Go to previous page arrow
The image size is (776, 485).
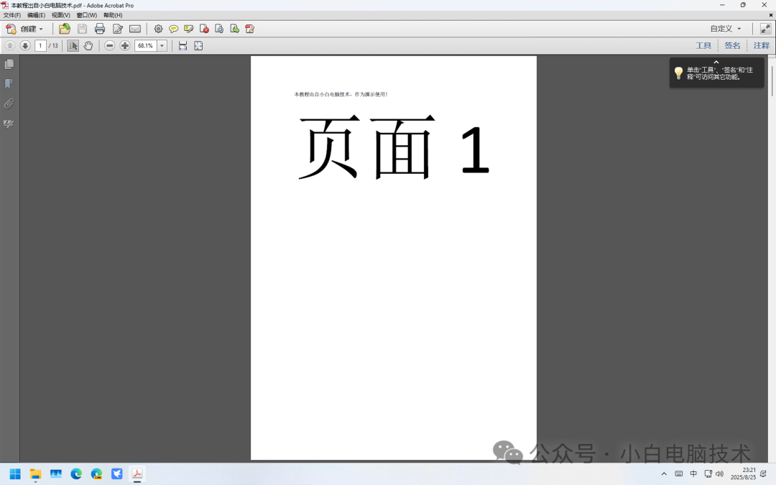(10, 45)
